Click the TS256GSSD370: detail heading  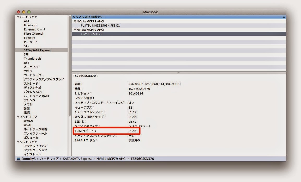pyautogui.click(x=86, y=76)
